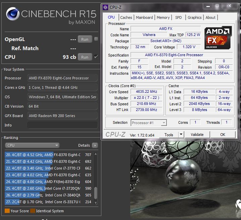Click the GFX Board AMD Radeon field

coord(62,116)
